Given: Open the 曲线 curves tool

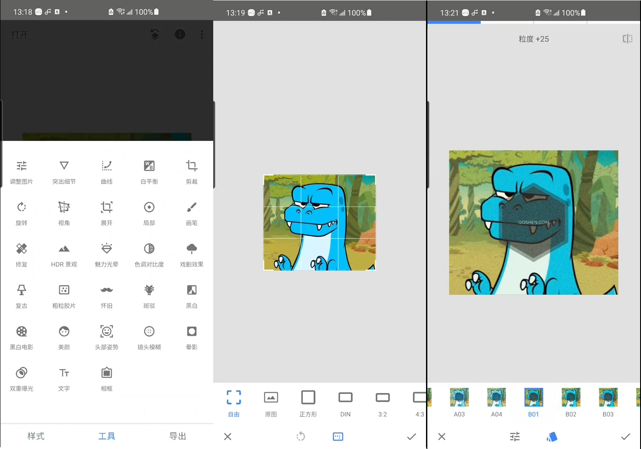Looking at the screenshot, I should tap(106, 172).
